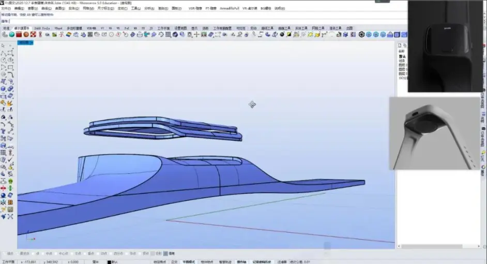The image size is (487, 264).
Task: Select the Box solid tool in the sidebar
Action: [4, 89]
